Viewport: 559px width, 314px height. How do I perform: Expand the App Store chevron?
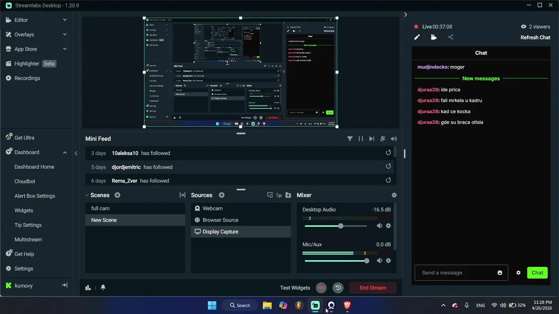click(65, 49)
